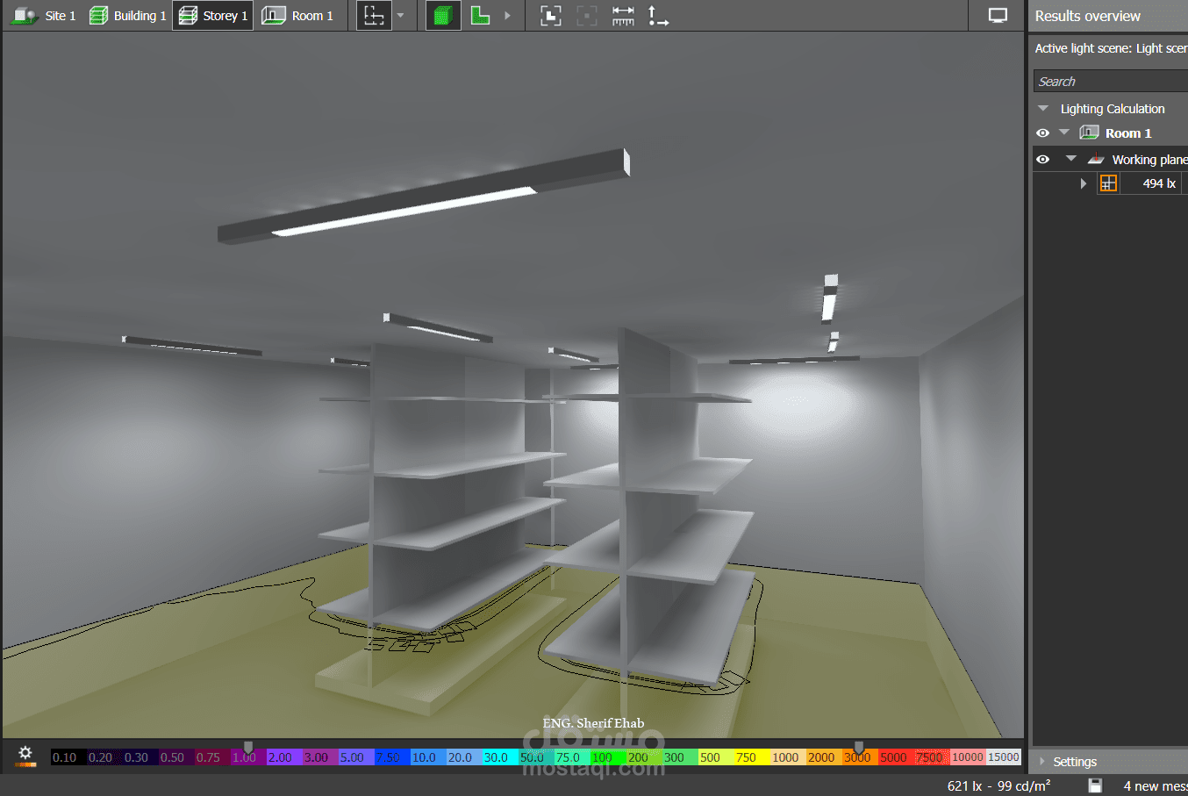This screenshot has width=1188, height=796.
Task: Click the coordinate origin tool icon
Action: 658,16
